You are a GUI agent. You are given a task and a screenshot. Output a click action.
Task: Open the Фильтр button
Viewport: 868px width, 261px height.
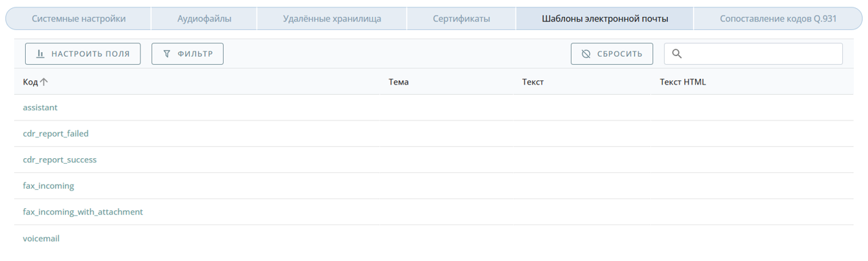tap(188, 54)
